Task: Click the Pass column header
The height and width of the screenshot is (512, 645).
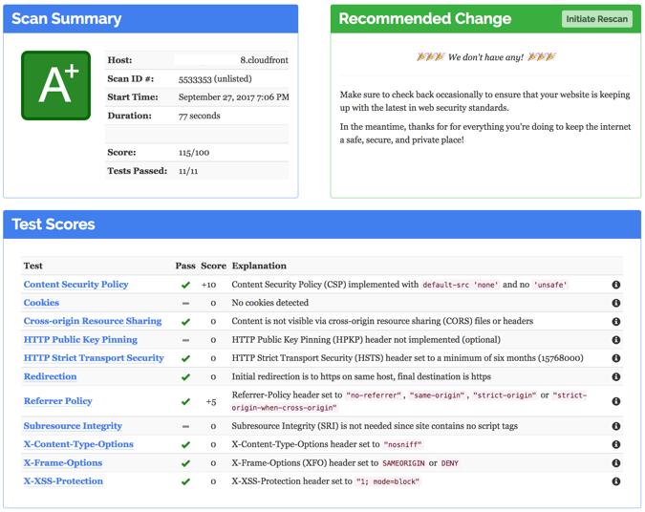Action: point(185,266)
